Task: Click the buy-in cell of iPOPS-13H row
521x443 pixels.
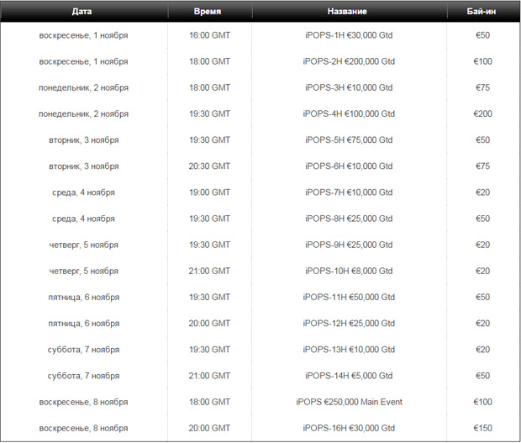Action: tap(483, 350)
